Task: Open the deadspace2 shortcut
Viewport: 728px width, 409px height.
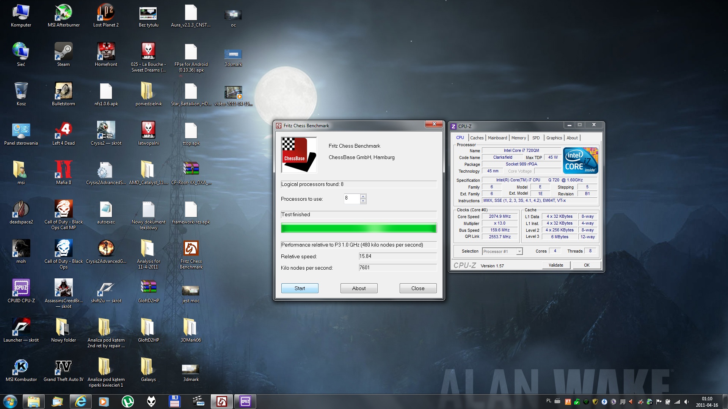Action: pyautogui.click(x=21, y=213)
